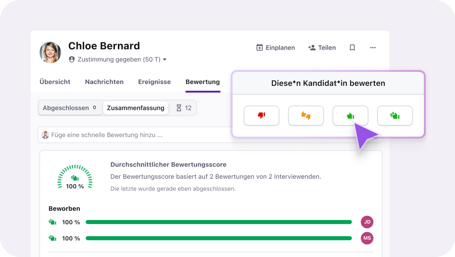Go to the Nachrichten tab
Image resolution: width=455 pixels, height=257 pixels.
[104, 82]
